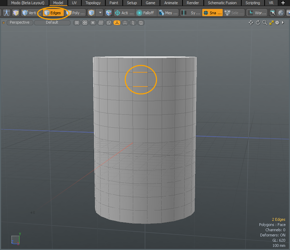Click the viewport rotate icon
Viewport: 290px width, 250px height.
pyautogui.click(x=258, y=23)
